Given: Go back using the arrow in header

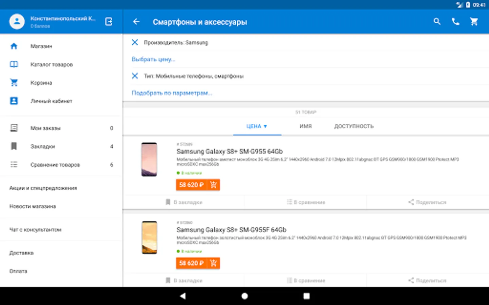Looking at the screenshot, I should click(x=136, y=22).
